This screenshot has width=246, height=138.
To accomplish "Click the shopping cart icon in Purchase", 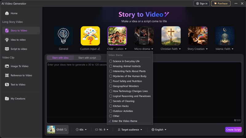I will [215, 3].
